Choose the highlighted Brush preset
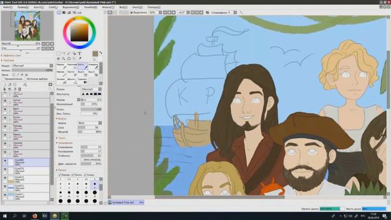Screen dimensions: 391x220 point(82,66)
